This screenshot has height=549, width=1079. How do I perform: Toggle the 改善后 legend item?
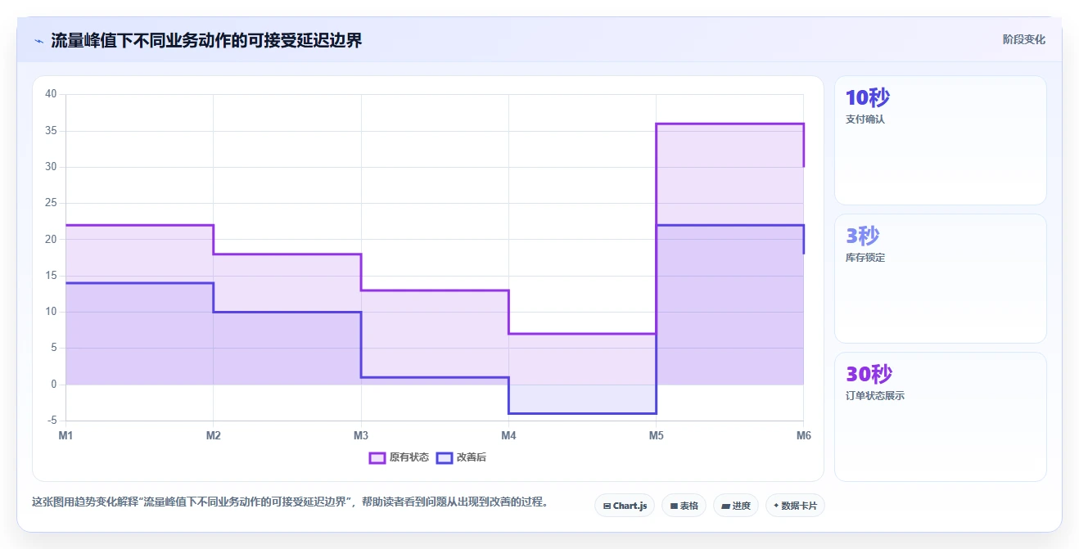pyautogui.click(x=461, y=457)
